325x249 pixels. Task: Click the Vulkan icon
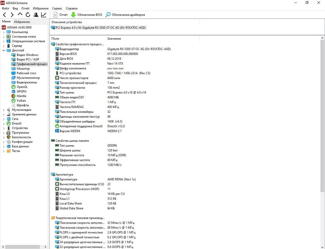click(13, 101)
